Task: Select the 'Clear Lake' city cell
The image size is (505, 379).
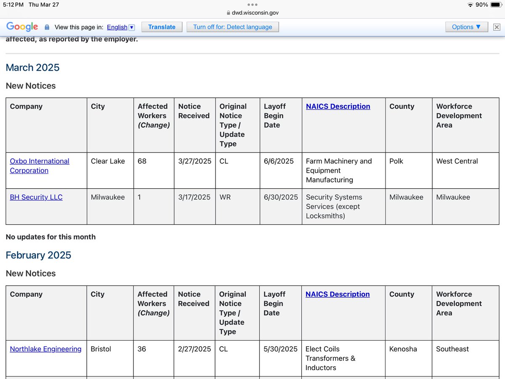Action: click(x=110, y=170)
